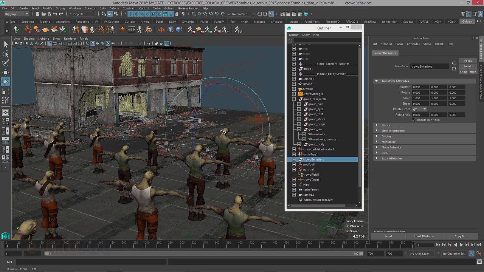Toggle select by object type icon
This screenshot has width=484, height=272.
click(110, 14)
